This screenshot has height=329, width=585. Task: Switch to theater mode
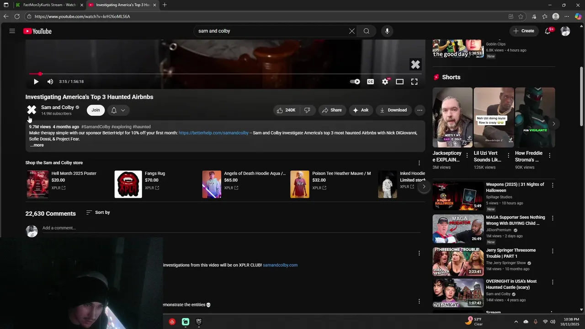(400, 82)
